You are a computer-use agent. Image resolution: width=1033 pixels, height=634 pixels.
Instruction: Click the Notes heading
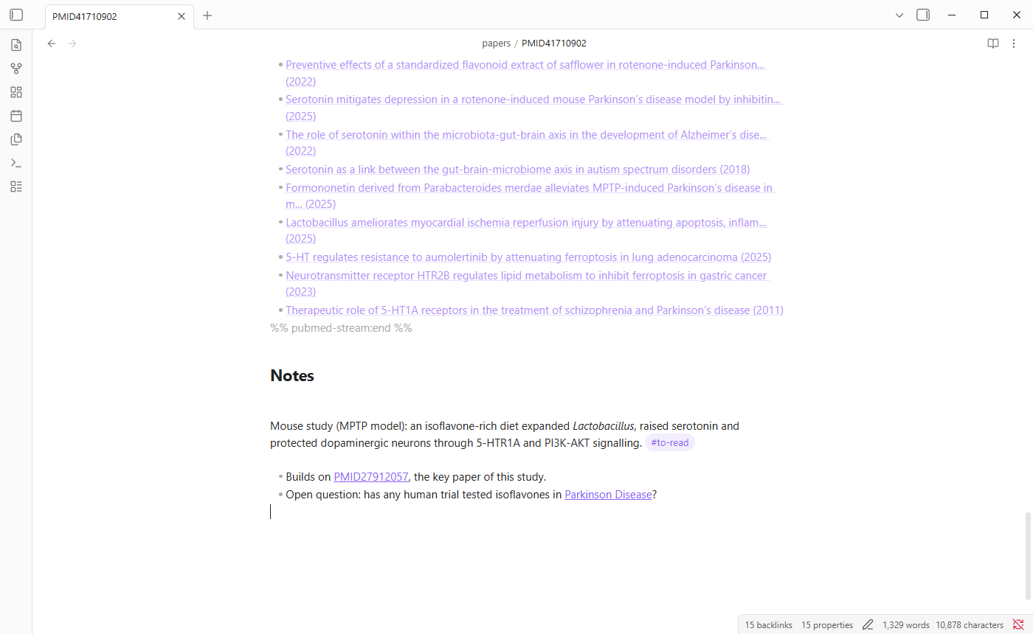point(292,375)
